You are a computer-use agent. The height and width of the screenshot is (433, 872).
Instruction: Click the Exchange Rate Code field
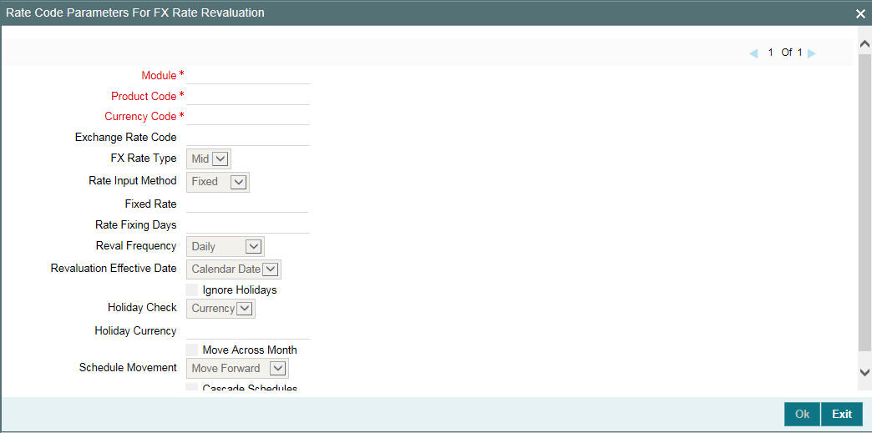(x=248, y=137)
